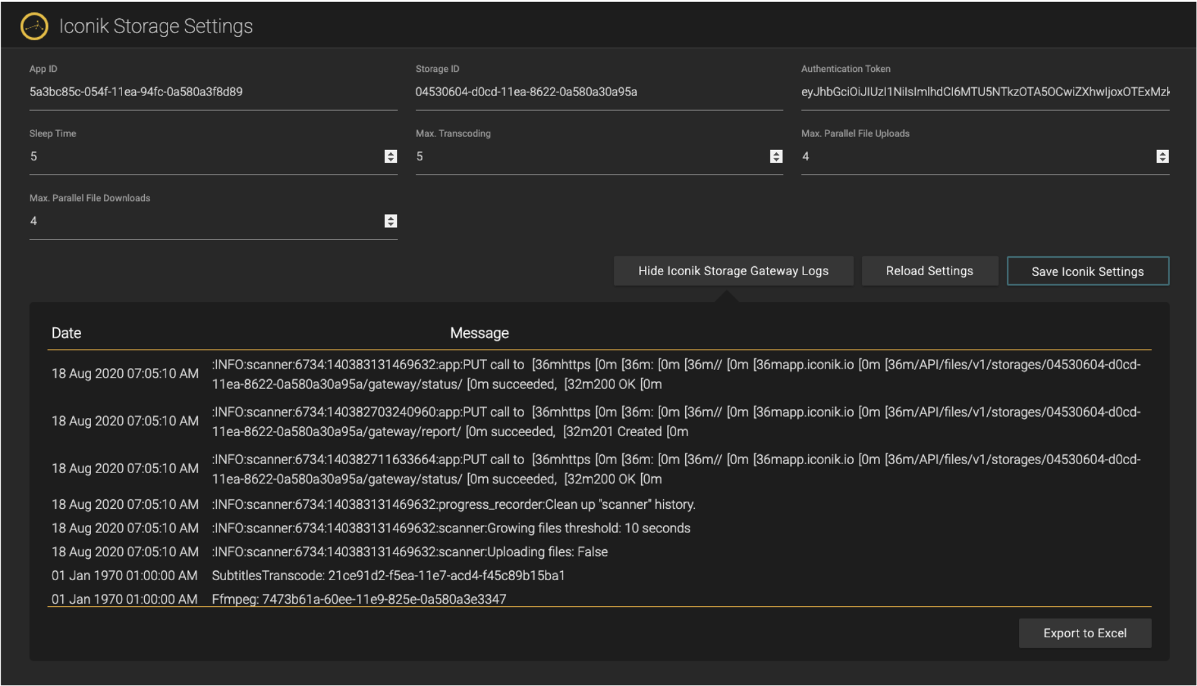Image resolution: width=1197 pixels, height=686 pixels.
Task: Focus the Authentication Token field
Action: point(985,92)
